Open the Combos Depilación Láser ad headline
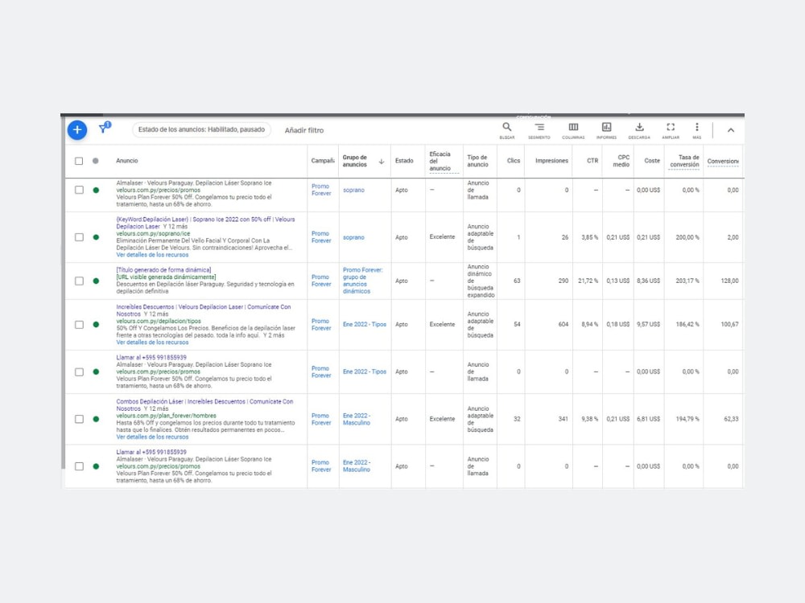This screenshot has height=603, width=805. [204, 405]
